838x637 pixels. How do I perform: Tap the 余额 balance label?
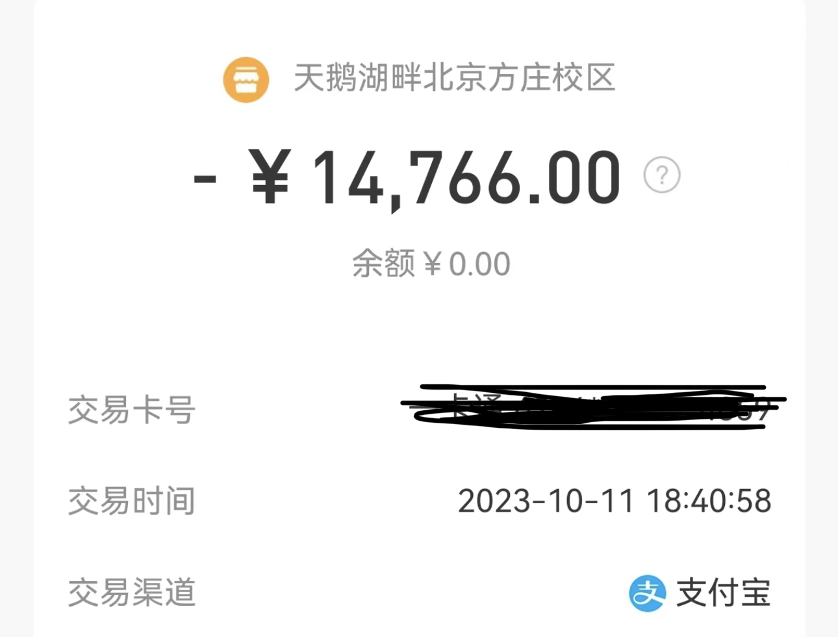coord(384,264)
